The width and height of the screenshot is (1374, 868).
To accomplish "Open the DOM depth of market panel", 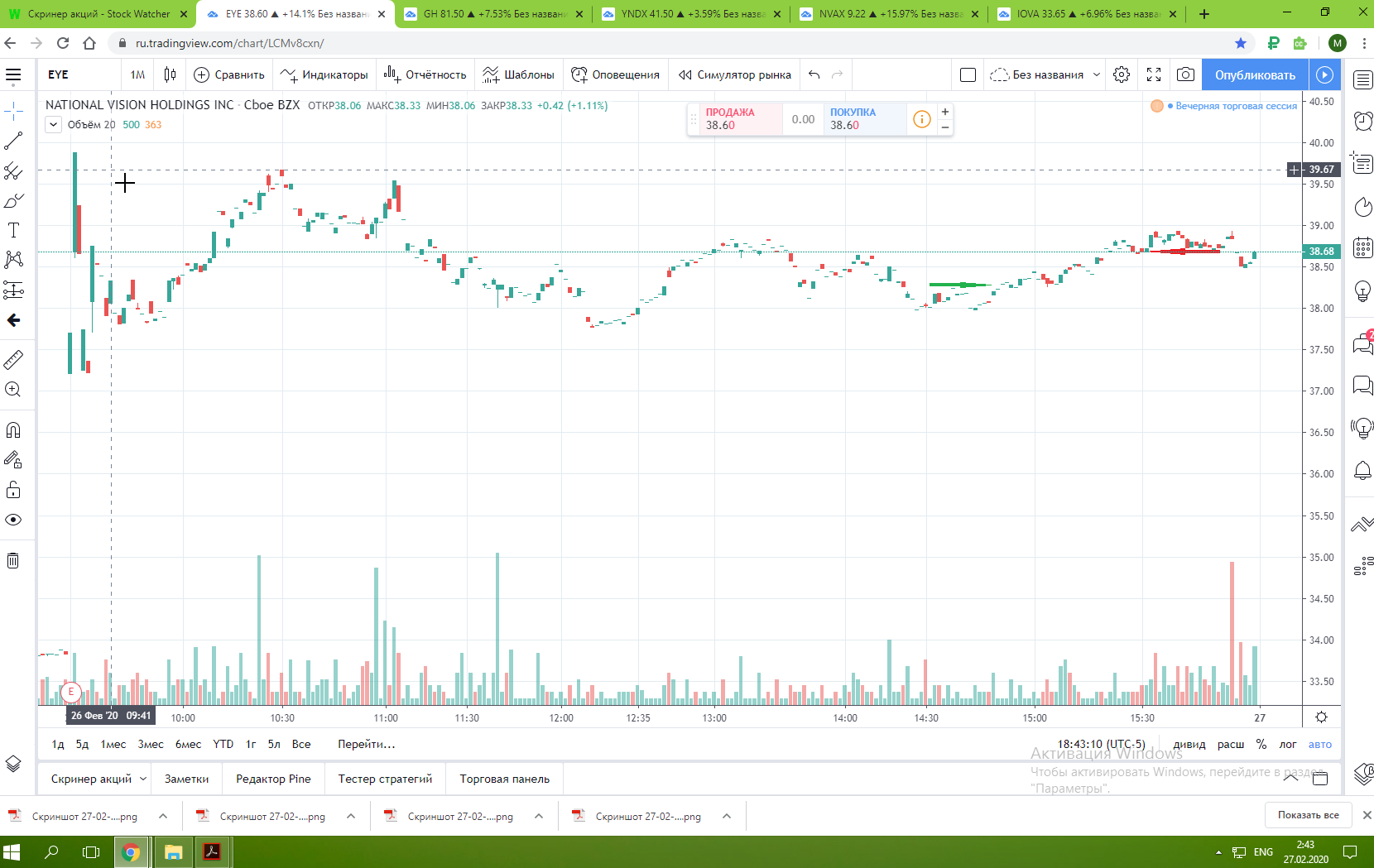I will (x=1362, y=568).
